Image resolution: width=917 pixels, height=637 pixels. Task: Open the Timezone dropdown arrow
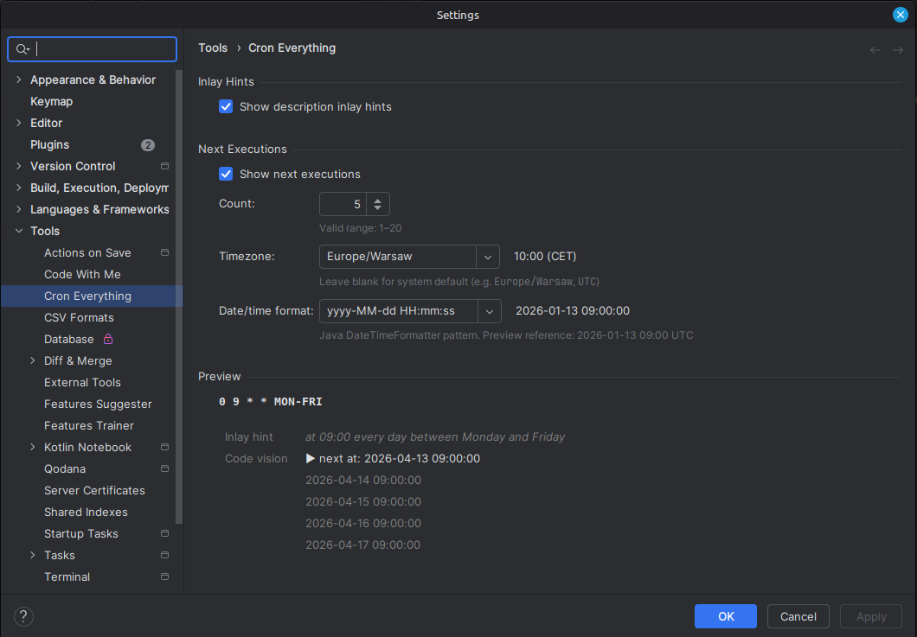[x=488, y=257]
